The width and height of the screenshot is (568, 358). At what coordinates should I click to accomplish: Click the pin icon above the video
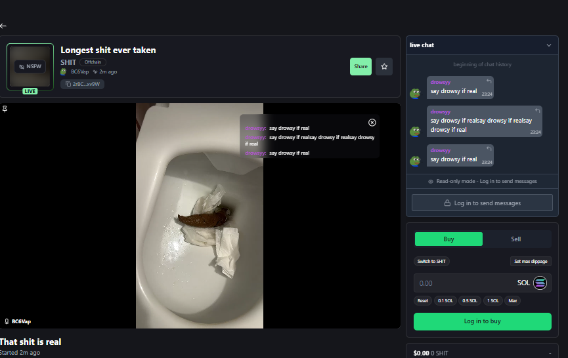pyautogui.click(x=5, y=109)
